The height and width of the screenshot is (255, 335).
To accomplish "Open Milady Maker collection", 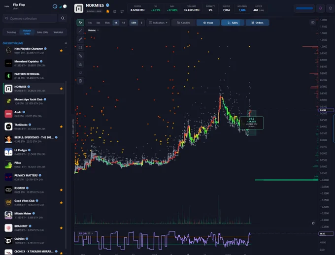I will [33, 215].
